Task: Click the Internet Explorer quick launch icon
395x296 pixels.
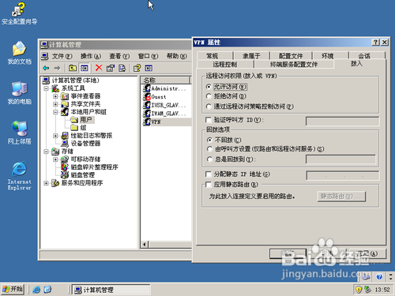Action: coord(36,290)
